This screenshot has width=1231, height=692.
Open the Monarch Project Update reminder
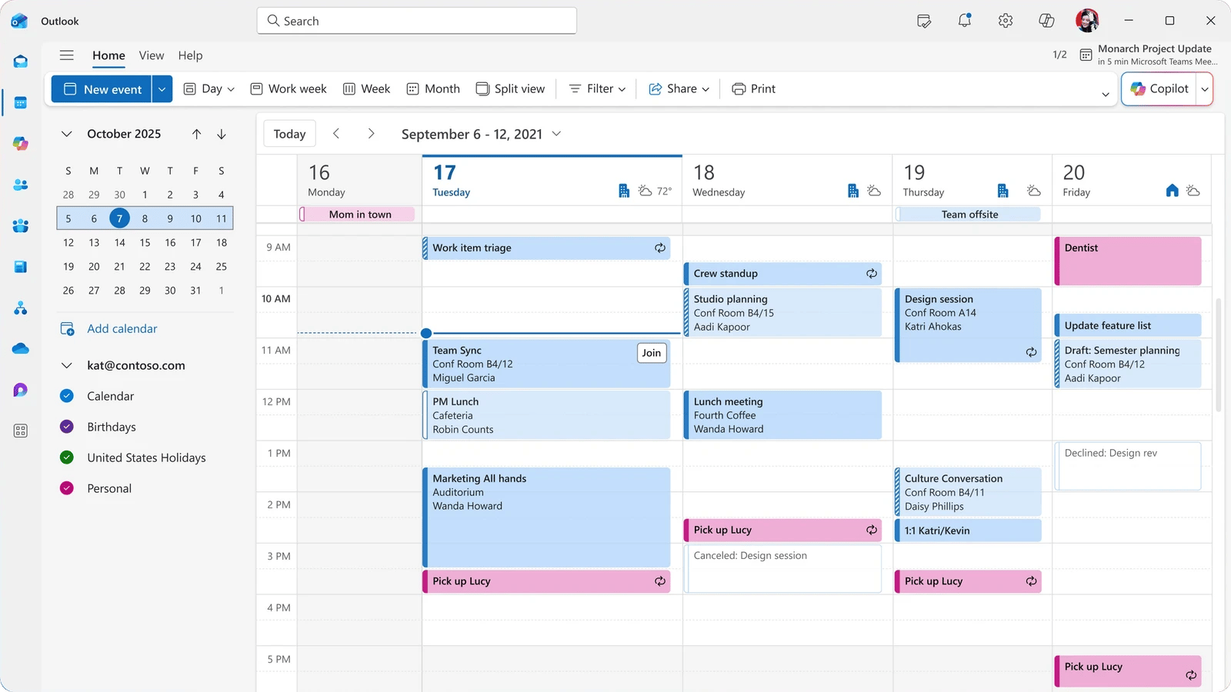[x=1147, y=55]
